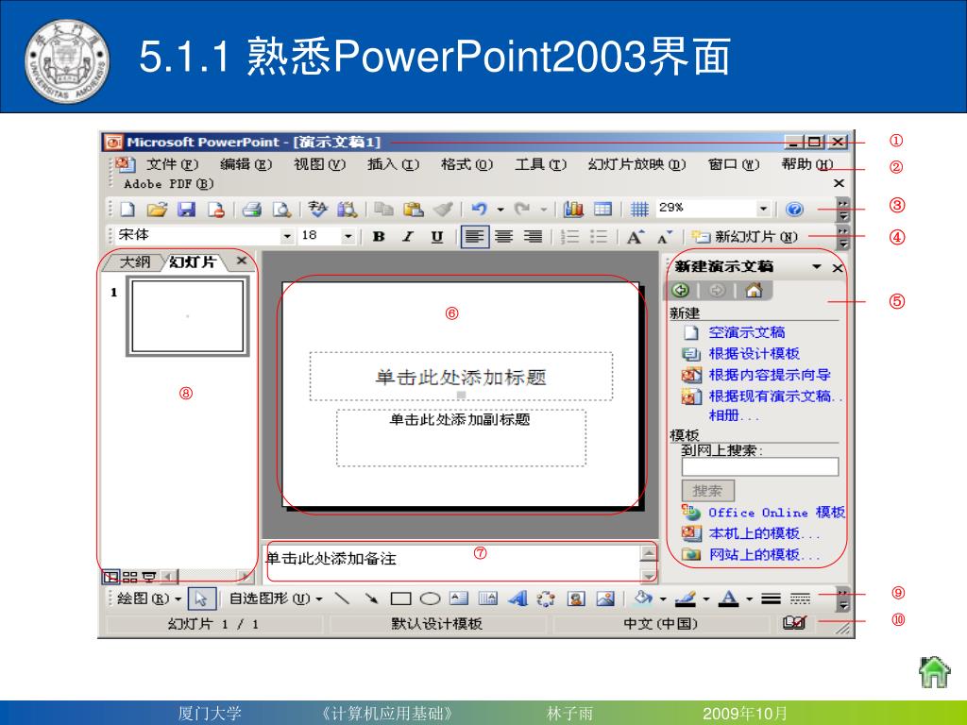Select the Format Painter brush icon
967x725 pixels.
click(x=444, y=209)
